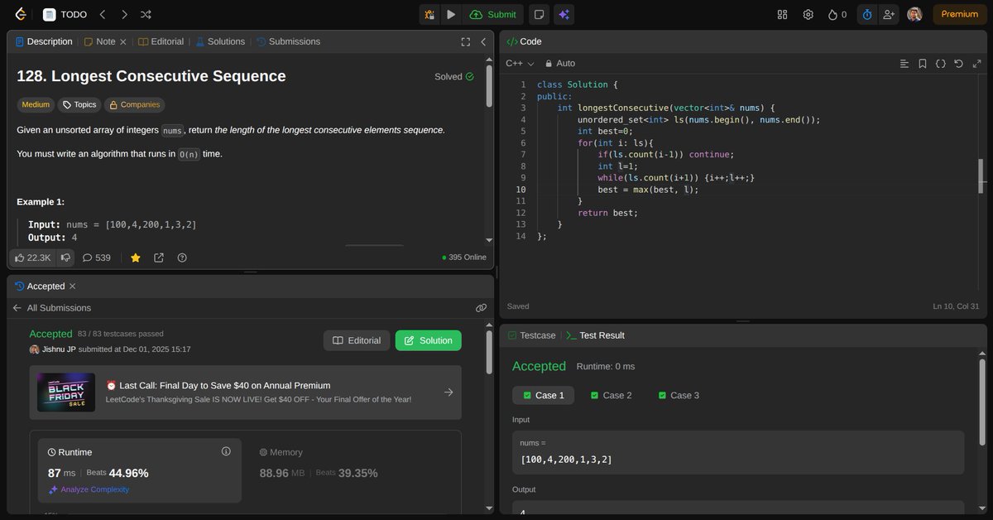The height and width of the screenshot is (520, 993).
Task: Click the green Solution button
Action: [429, 340]
